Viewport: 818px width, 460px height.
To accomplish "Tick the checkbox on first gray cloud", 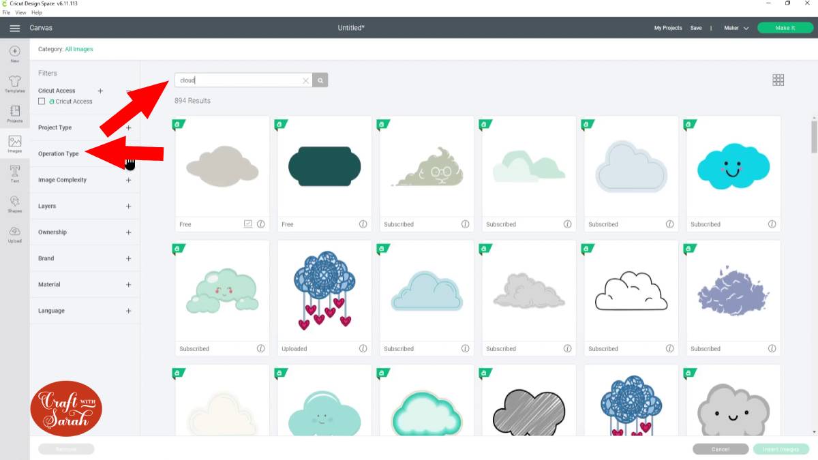I will point(247,224).
